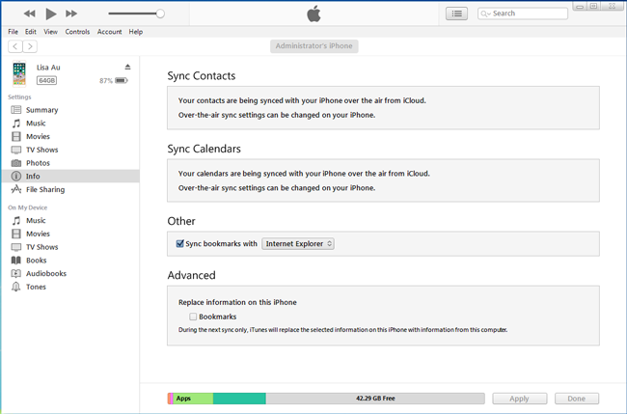Click the Apple logo in the header
The image size is (627, 414).
(x=313, y=14)
